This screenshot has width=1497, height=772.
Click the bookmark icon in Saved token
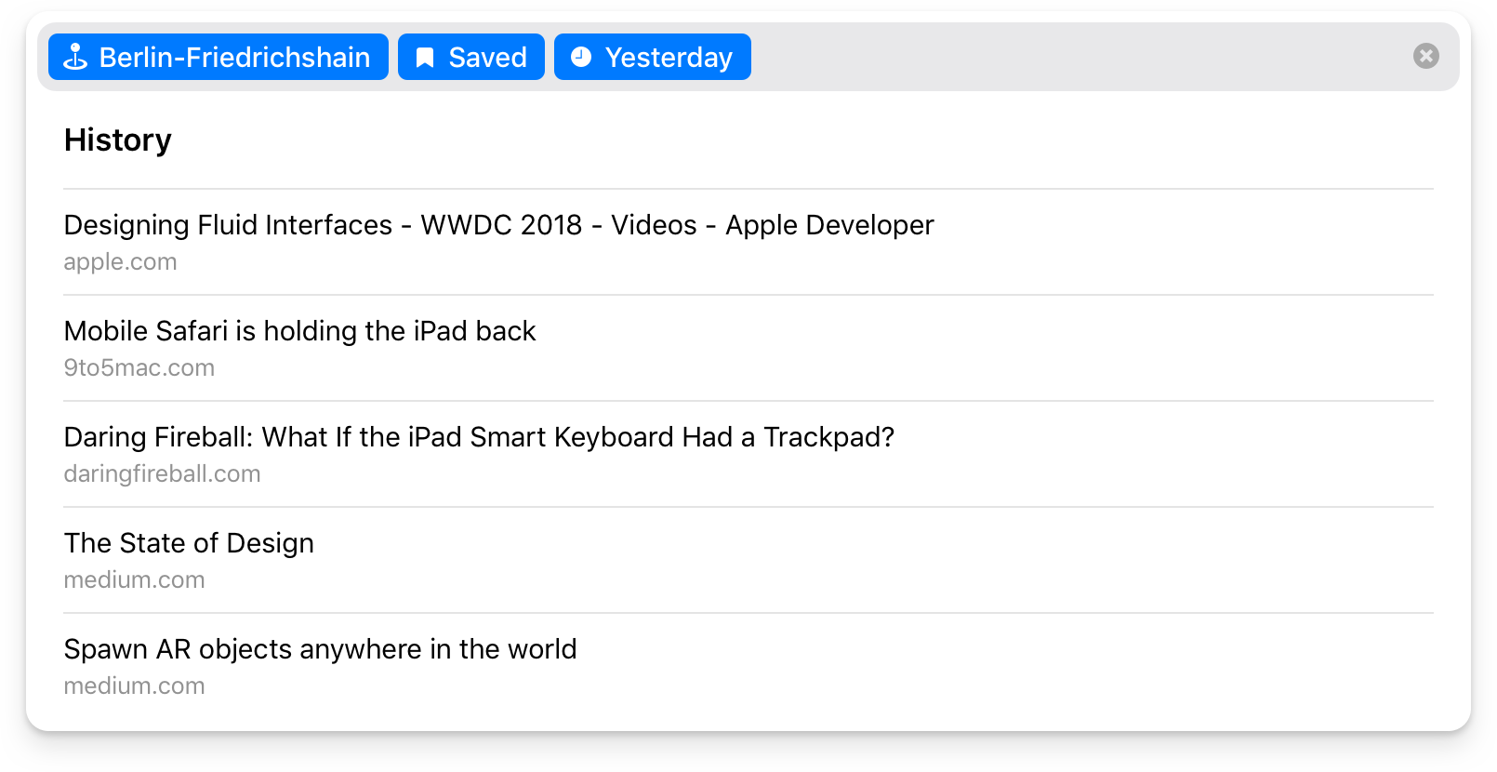[425, 58]
